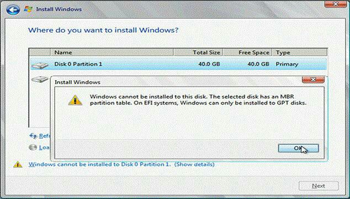Go back using the blue arrow button
350x199 pixels.
pyautogui.click(x=13, y=9)
